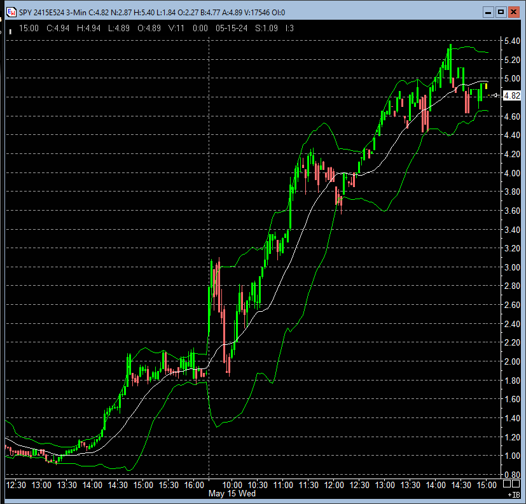The width and height of the screenshot is (526, 504).
Task: Click the 1.00 price axis label
Action: click(x=512, y=456)
